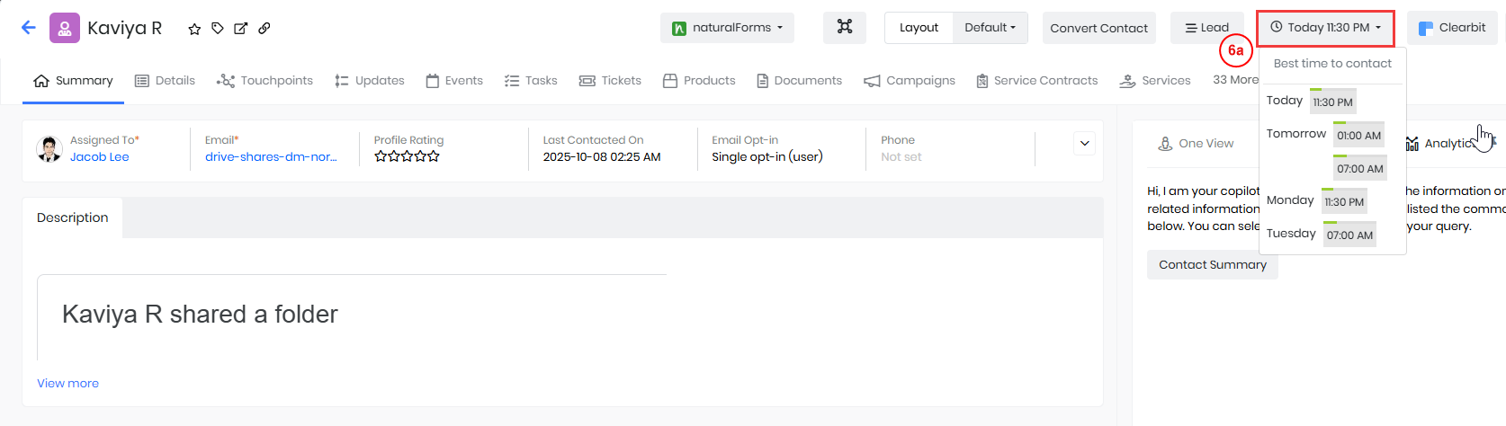Click the network hierarchy icon button
1506x426 pixels.
(844, 28)
